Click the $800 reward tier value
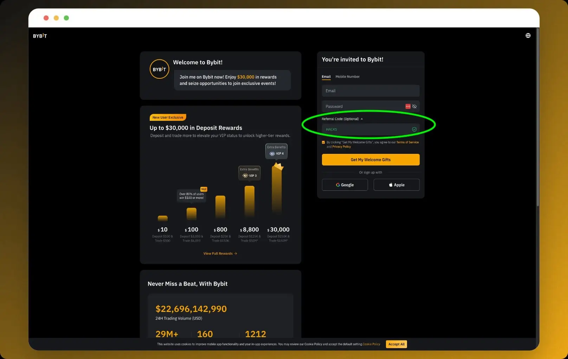The width and height of the screenshot is (568, 359). click(220, 230)
